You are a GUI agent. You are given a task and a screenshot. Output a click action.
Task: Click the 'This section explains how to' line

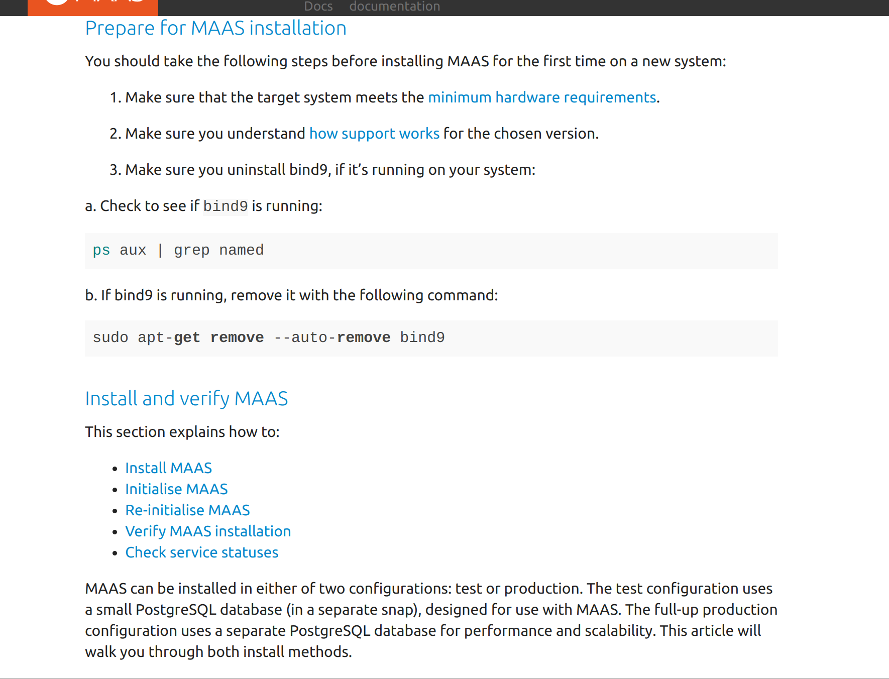tap(182, 432)
